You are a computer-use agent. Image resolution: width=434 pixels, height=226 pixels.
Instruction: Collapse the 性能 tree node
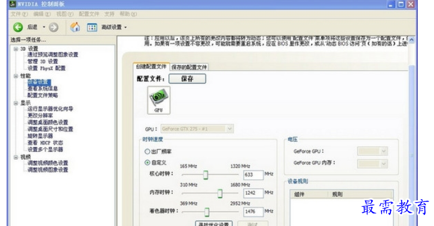tap(16, 76)
